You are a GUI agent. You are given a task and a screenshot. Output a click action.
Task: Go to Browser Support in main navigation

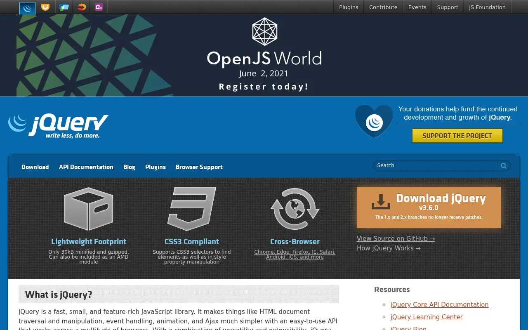pyautogui.click(x=199, y=167)
